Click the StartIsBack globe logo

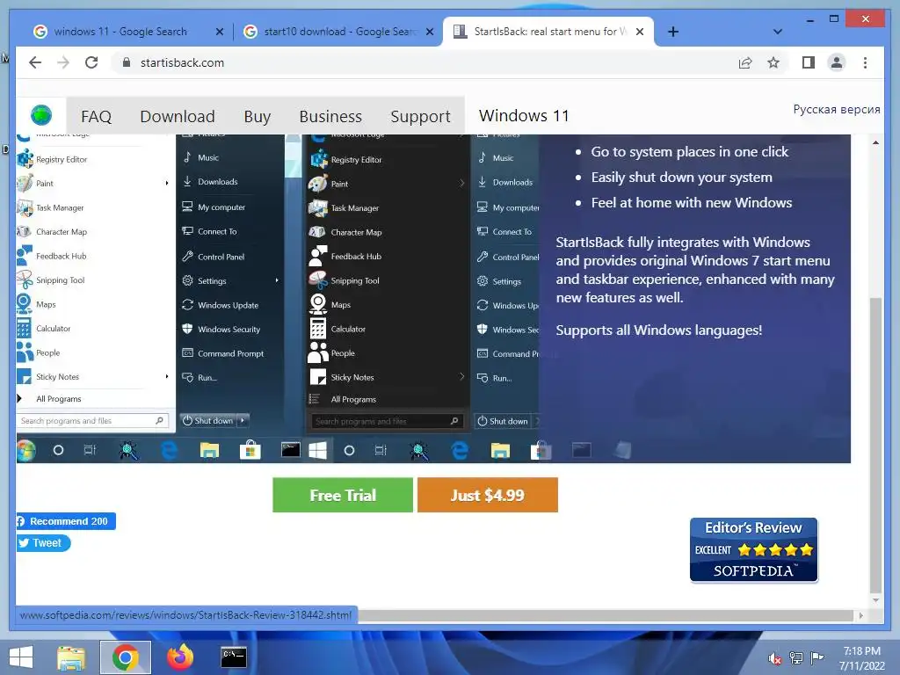click(x=41, y=115)
